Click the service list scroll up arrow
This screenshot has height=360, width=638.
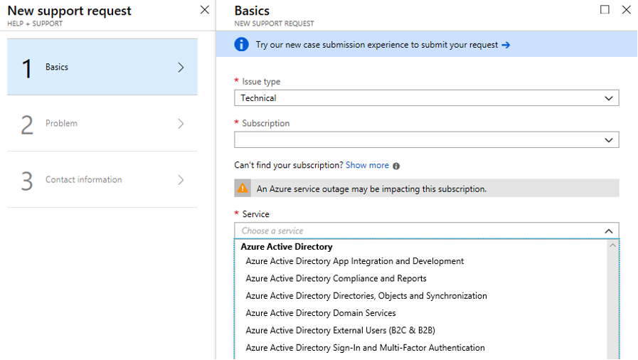pos(613,245)
